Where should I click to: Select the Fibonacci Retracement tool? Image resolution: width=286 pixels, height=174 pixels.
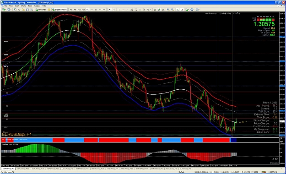tap(135, 10)
